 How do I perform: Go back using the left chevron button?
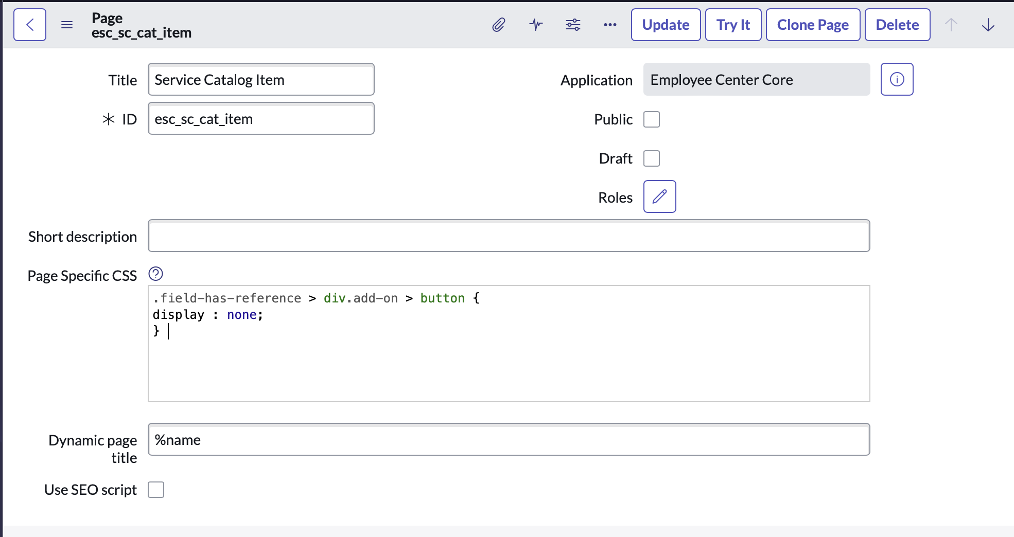[29, 24]
